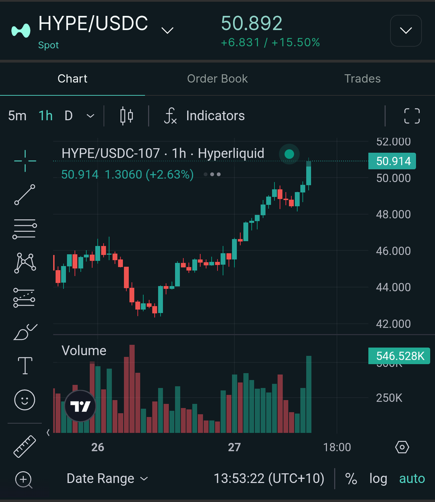Image resolution: width=435 pixels, height=502 pixels.
Task: Open candlestick chart type selector
Action: click(x=127, y=116)
